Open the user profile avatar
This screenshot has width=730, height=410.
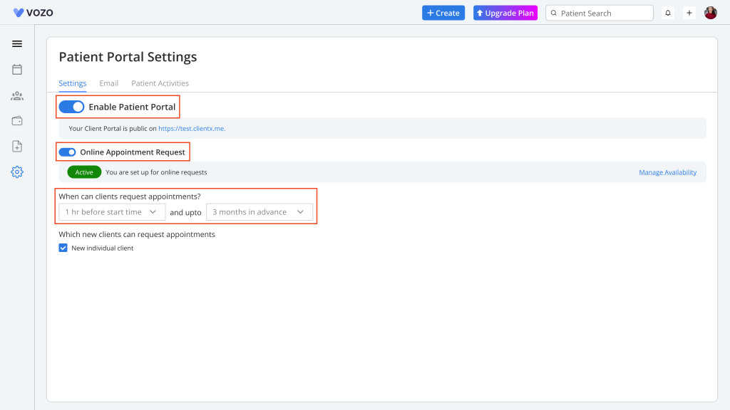point(711,13)
